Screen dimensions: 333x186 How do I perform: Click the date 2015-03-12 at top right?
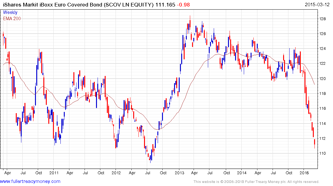317,4
